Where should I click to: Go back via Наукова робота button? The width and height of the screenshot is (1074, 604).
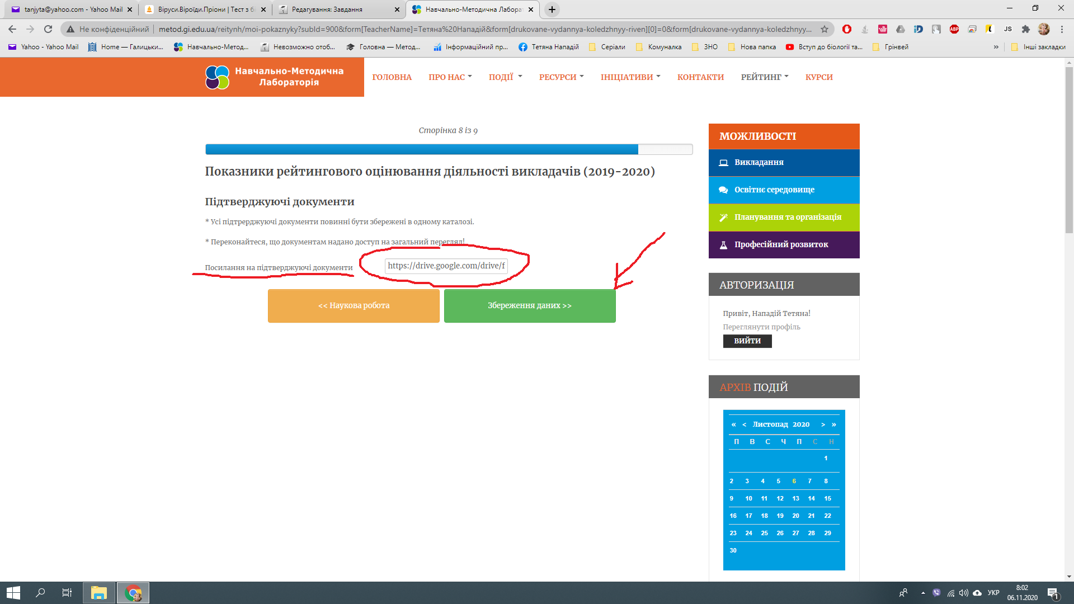tap(354, 305)
